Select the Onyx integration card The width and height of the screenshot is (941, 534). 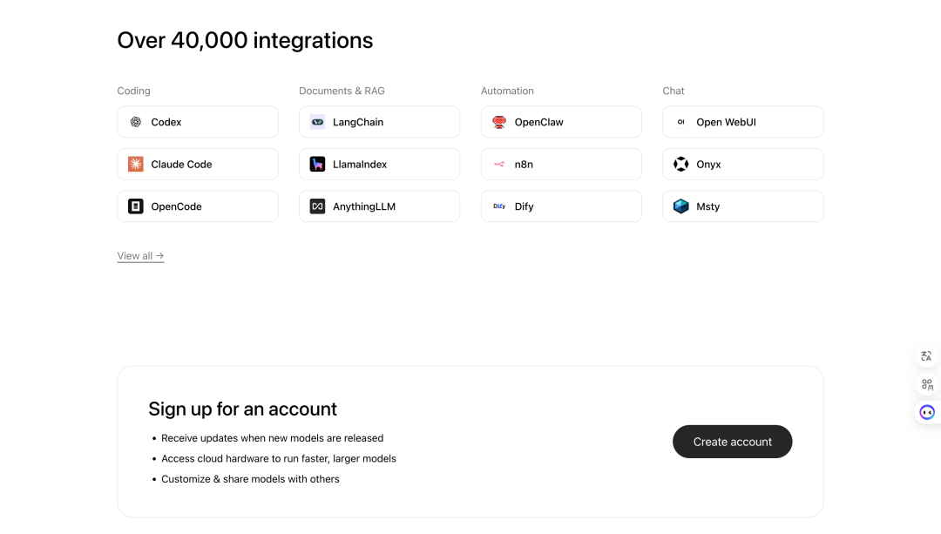click(743, 164)
